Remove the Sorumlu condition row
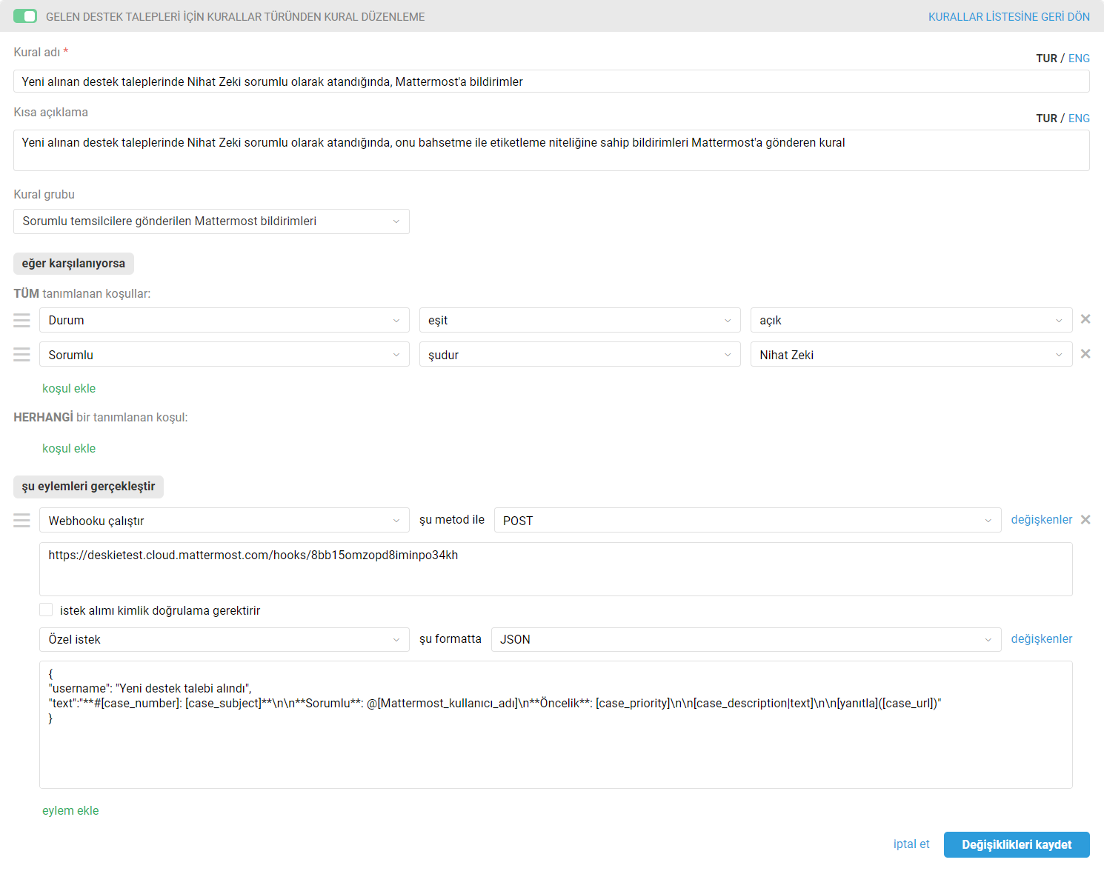Screen dimensions: 1104x871 click(1085, 354)
